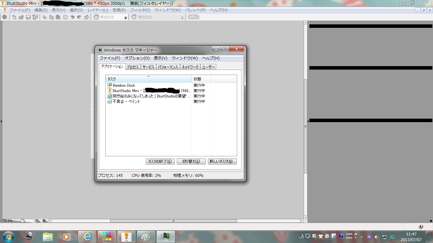Redo with the right-curved arrow icon
433x243 pixels.
coord(79,17)
